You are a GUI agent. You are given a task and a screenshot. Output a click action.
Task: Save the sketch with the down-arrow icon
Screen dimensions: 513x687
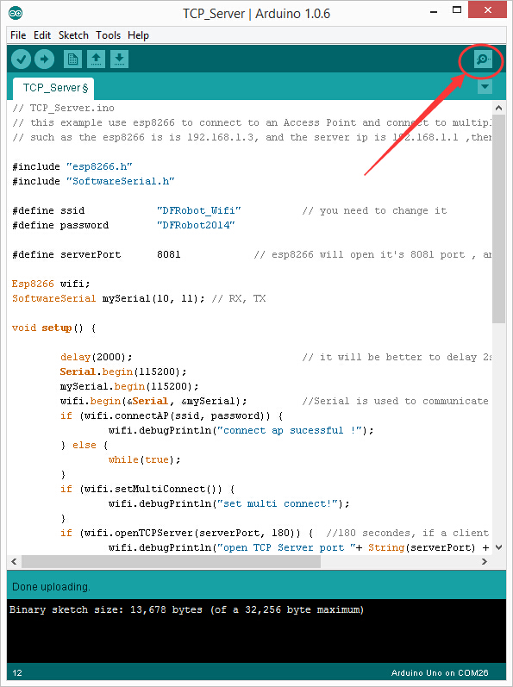(x=119, y=59)
